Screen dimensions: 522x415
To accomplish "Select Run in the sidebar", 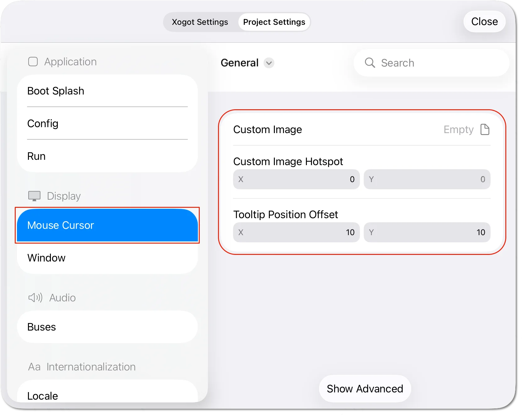I will [107, 156].
